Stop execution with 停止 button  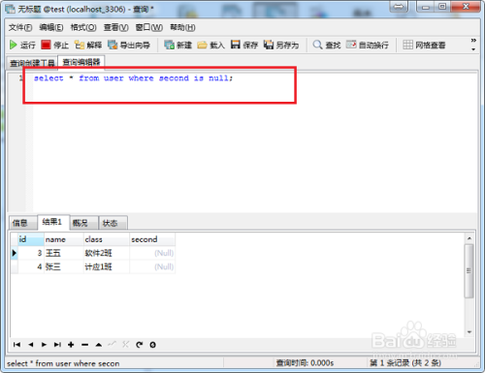[x=55, y=45]
